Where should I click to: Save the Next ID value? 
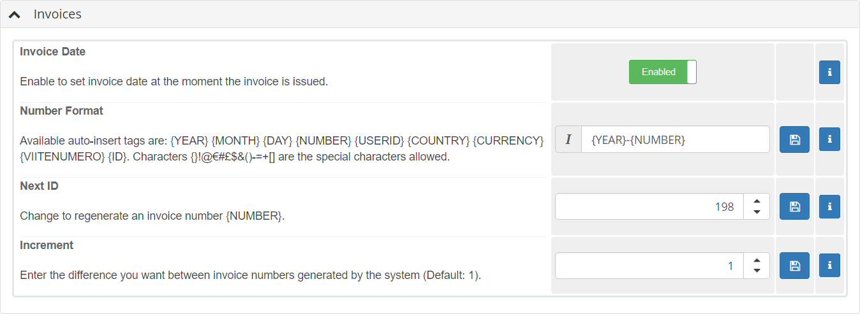[x=794, y=206]
